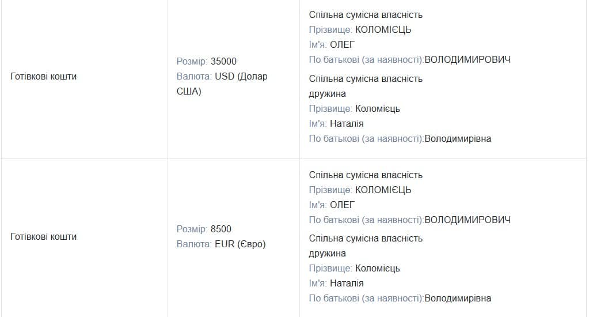Click lowercase surname Коломієць in the USD row
Image resolution: width=589 pixels, height=317 pixels.
pos(378,108)
